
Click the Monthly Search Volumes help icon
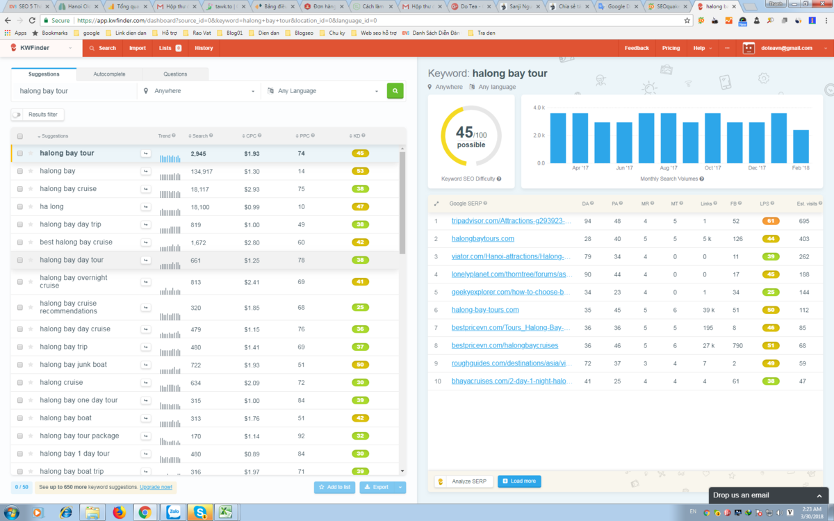(x=702, y=179)
